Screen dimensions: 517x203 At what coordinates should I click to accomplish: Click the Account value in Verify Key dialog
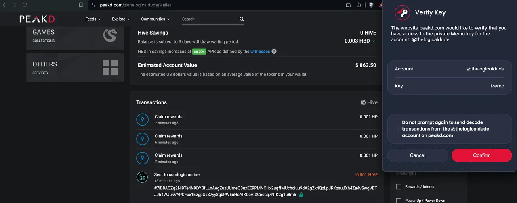coord(485,69)
